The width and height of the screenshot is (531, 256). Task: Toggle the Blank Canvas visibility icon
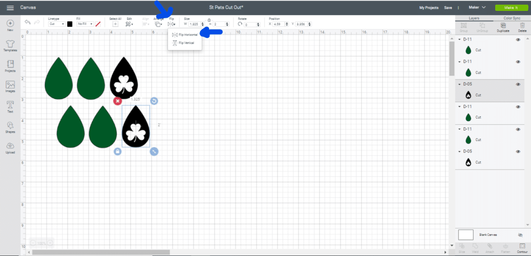click(x=520, y=235)
